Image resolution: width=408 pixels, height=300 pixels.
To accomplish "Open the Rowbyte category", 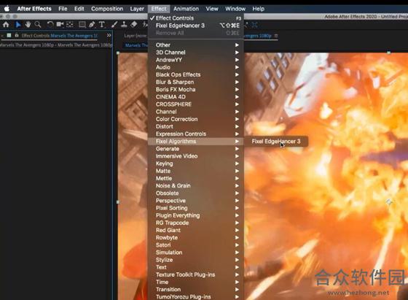I will (196, 238).
